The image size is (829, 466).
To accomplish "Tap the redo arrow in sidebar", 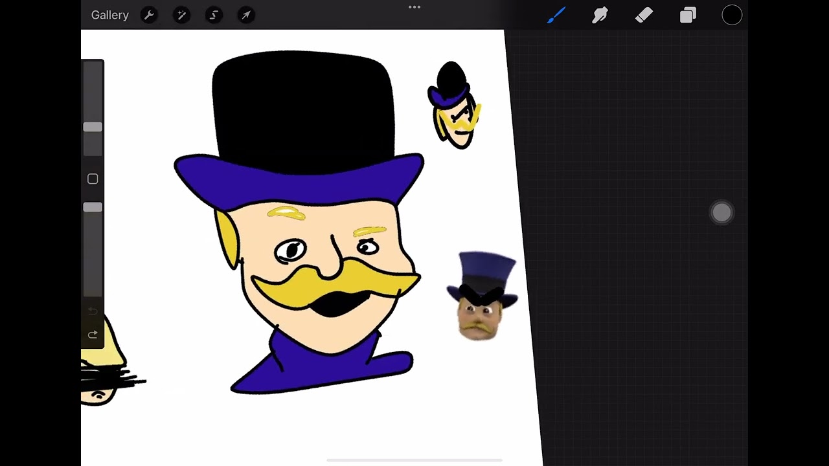I will (93, 335).
